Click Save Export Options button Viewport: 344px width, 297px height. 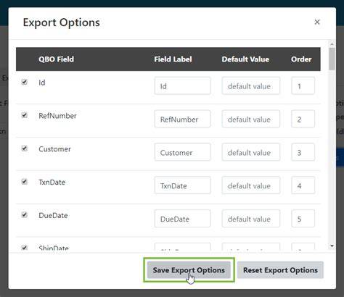click(x=189, y=270)
